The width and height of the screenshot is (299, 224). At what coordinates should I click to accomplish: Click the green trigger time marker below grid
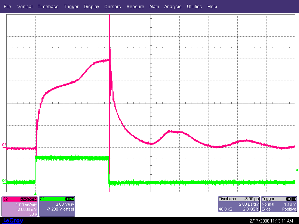click(35, 194)
